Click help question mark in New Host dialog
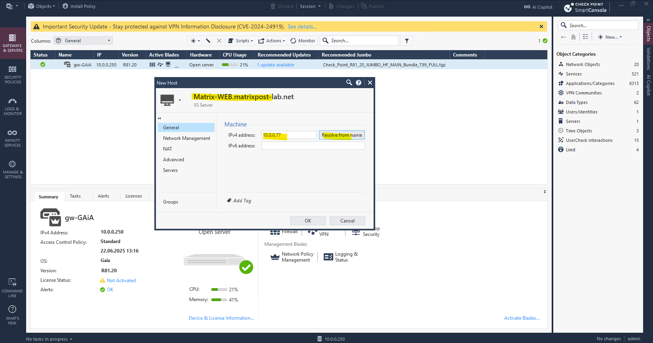 point(359,83)
